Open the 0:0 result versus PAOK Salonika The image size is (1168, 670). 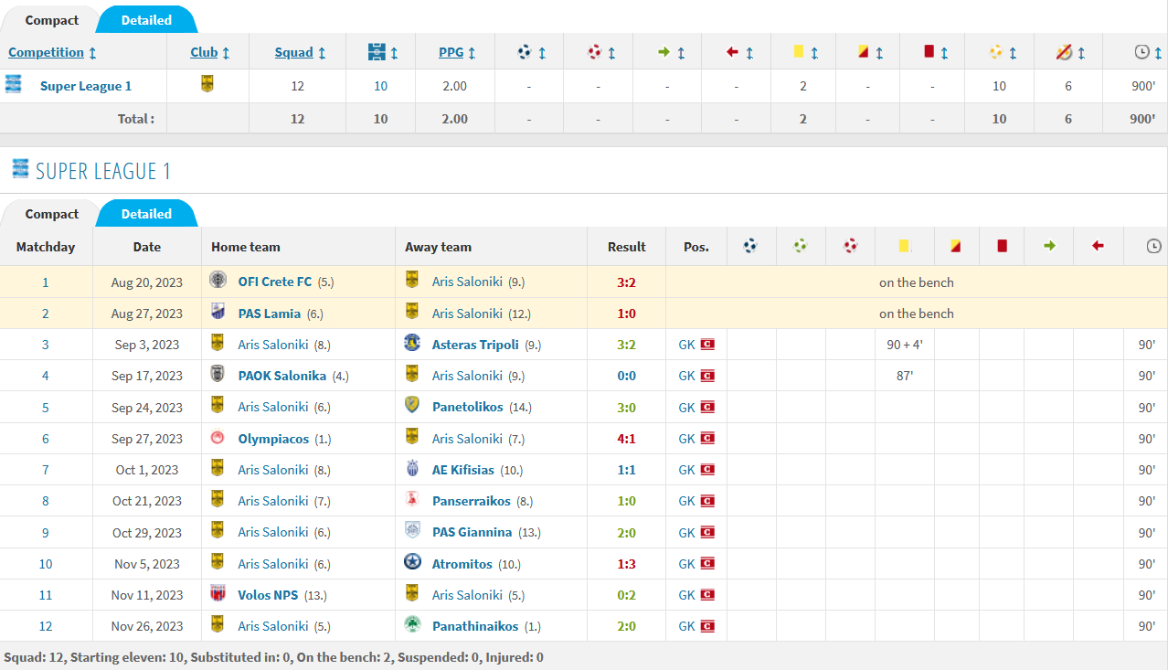(626, 376)
